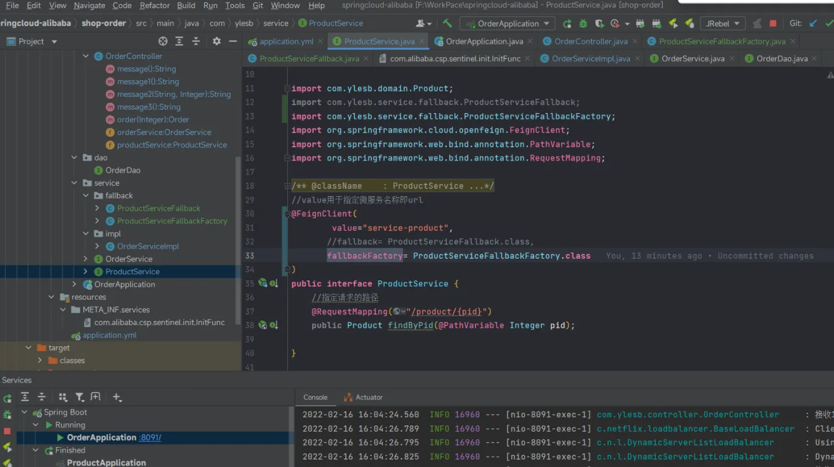Expand the ProductServiceFallbackFactory tree node
The height and width of the screenshot is (467, 834).
coord(97,221)
